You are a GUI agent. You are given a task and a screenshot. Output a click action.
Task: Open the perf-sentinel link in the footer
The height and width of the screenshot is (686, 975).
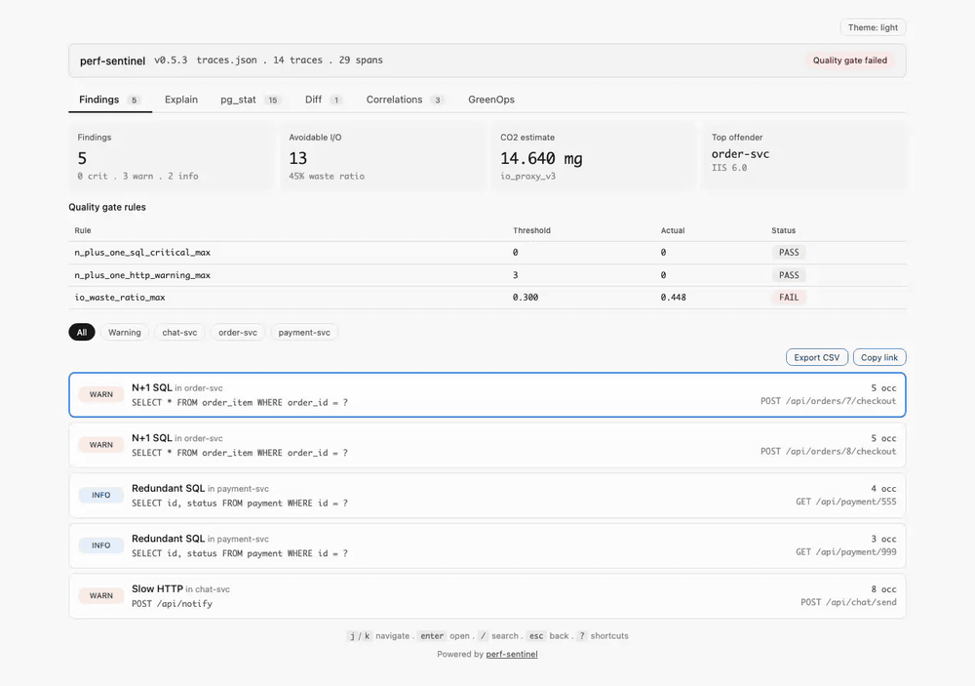pyautogui.click(x=510, y=654)
